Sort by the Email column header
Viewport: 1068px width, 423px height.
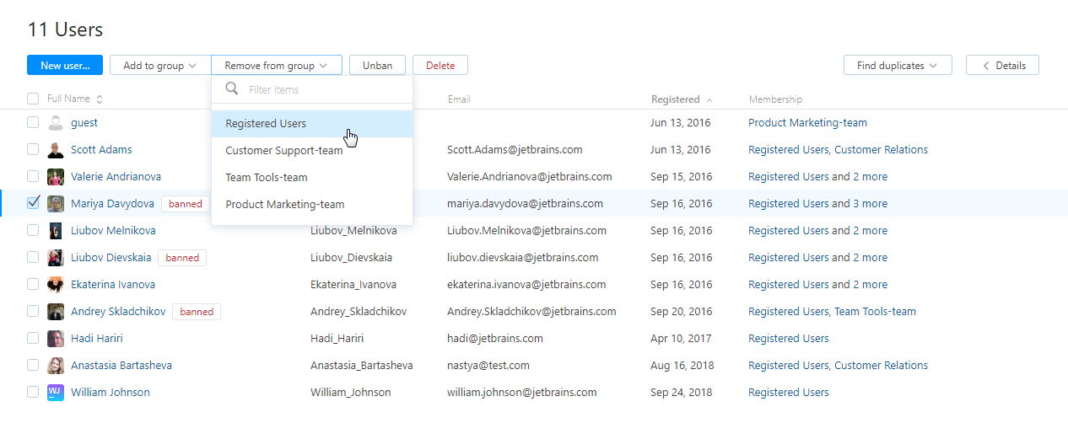coord(459,99)
